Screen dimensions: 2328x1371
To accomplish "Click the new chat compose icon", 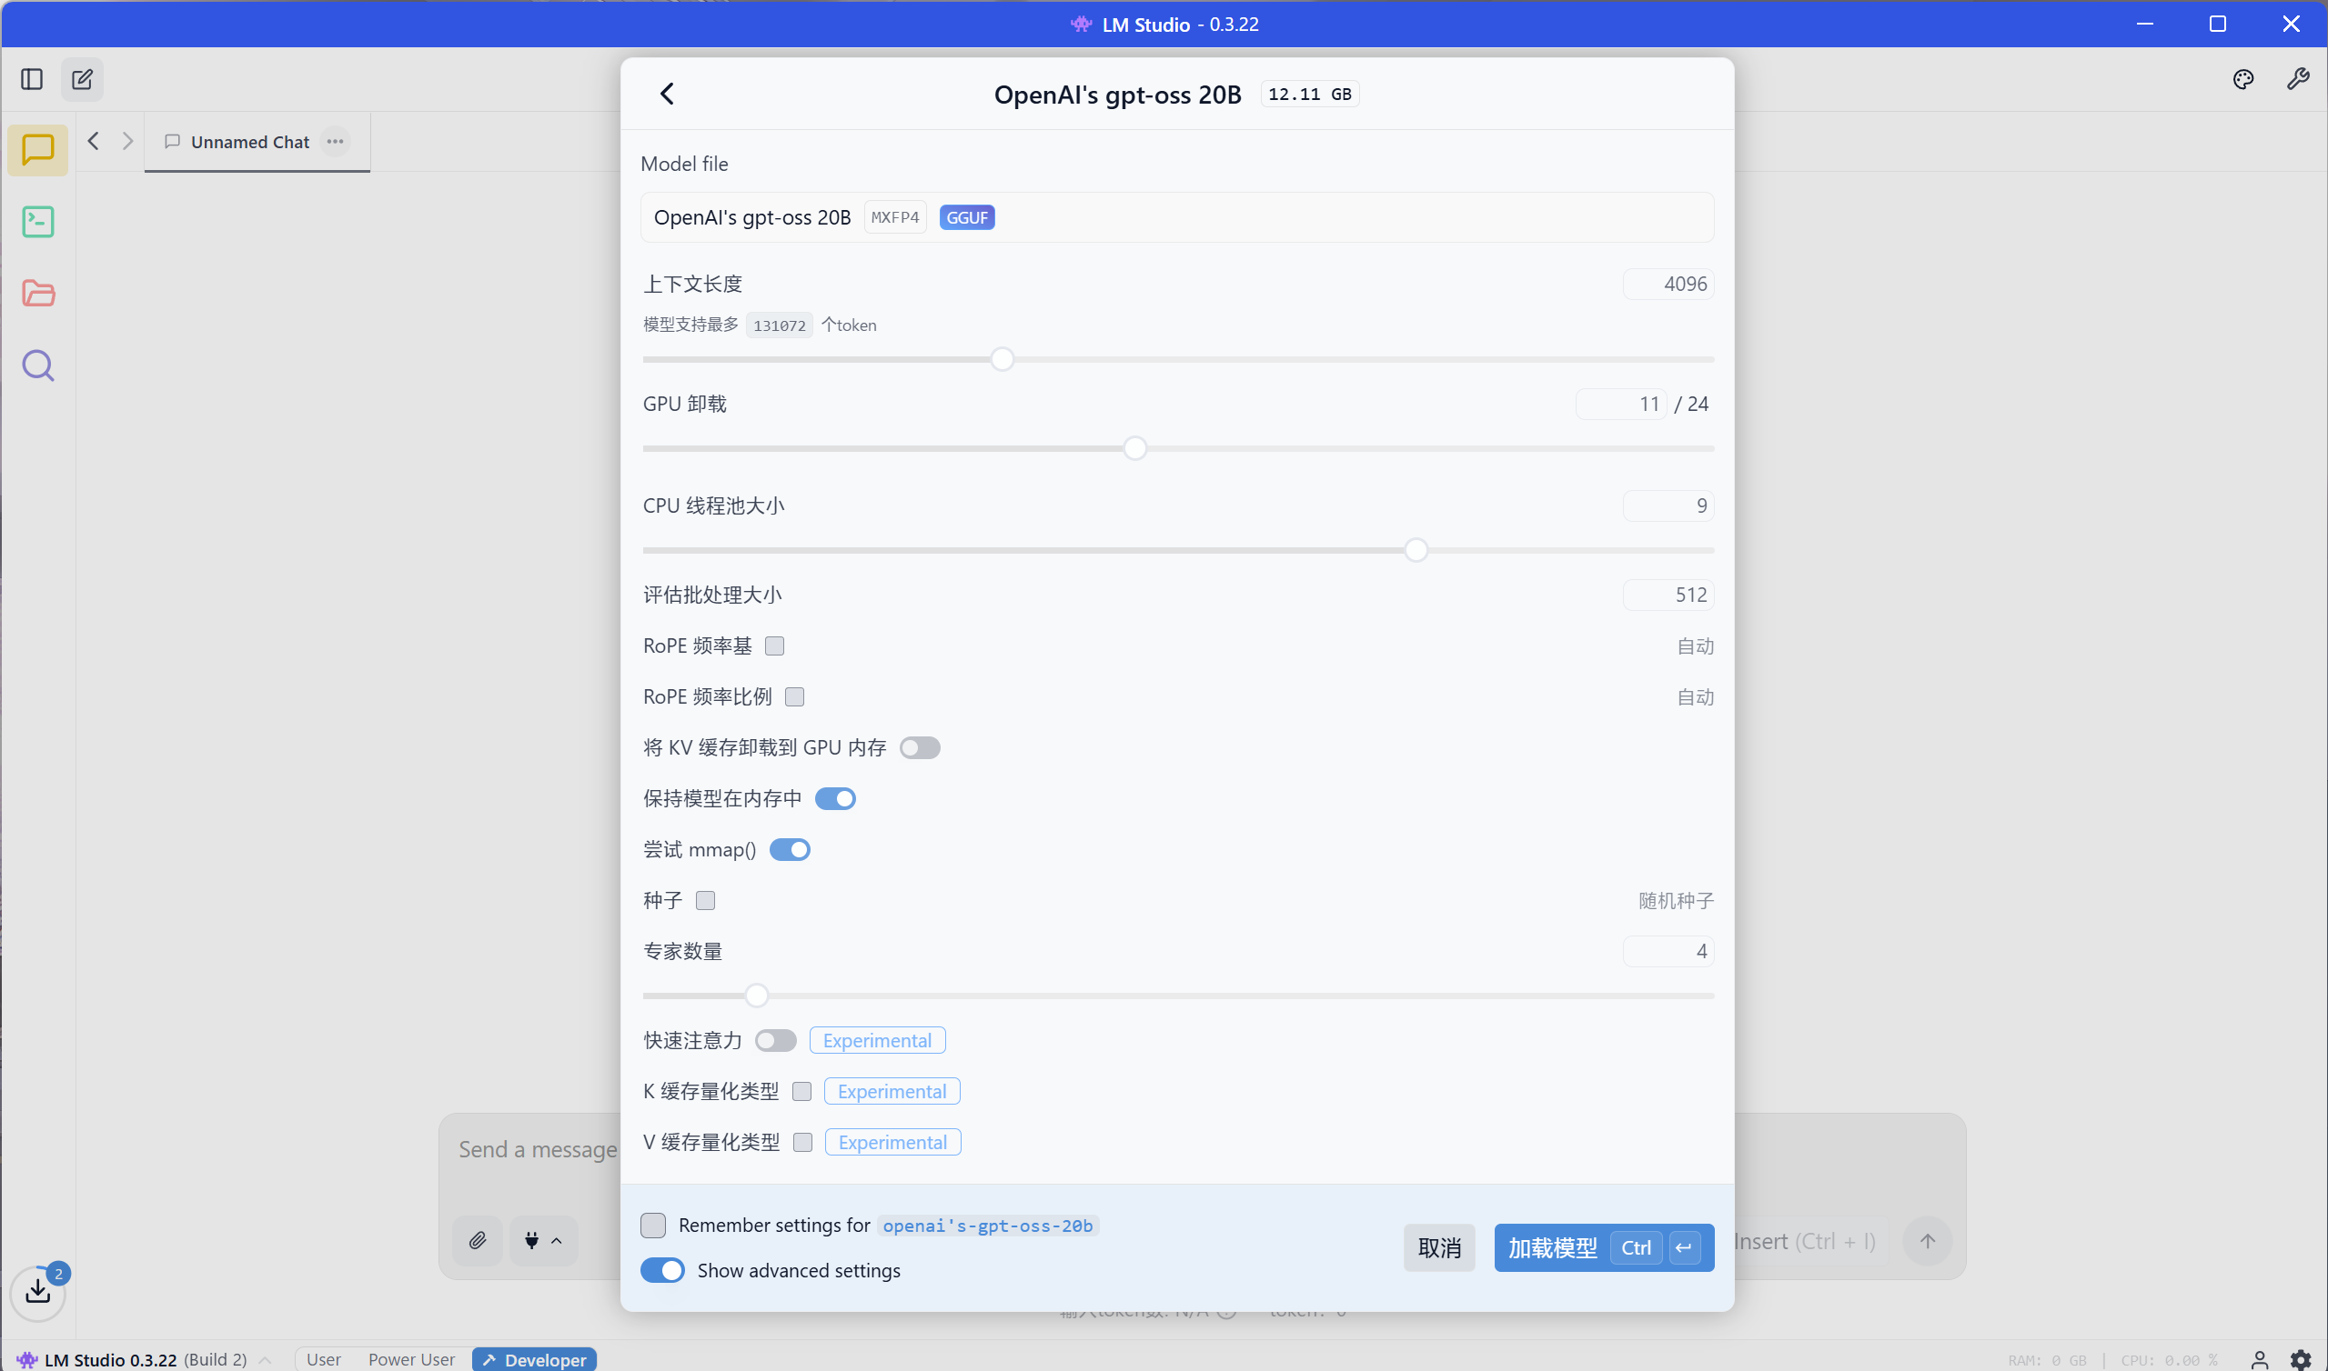I will tap(82, 79).
